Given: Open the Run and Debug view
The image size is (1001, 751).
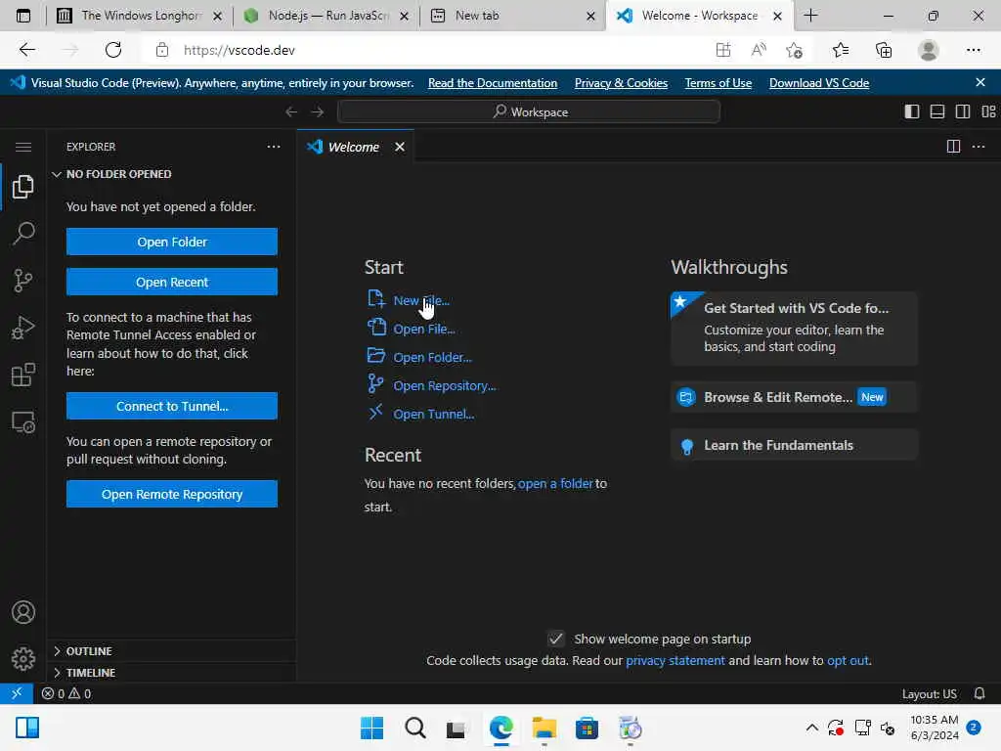Looking at the screenshot, I should (23, 328).
